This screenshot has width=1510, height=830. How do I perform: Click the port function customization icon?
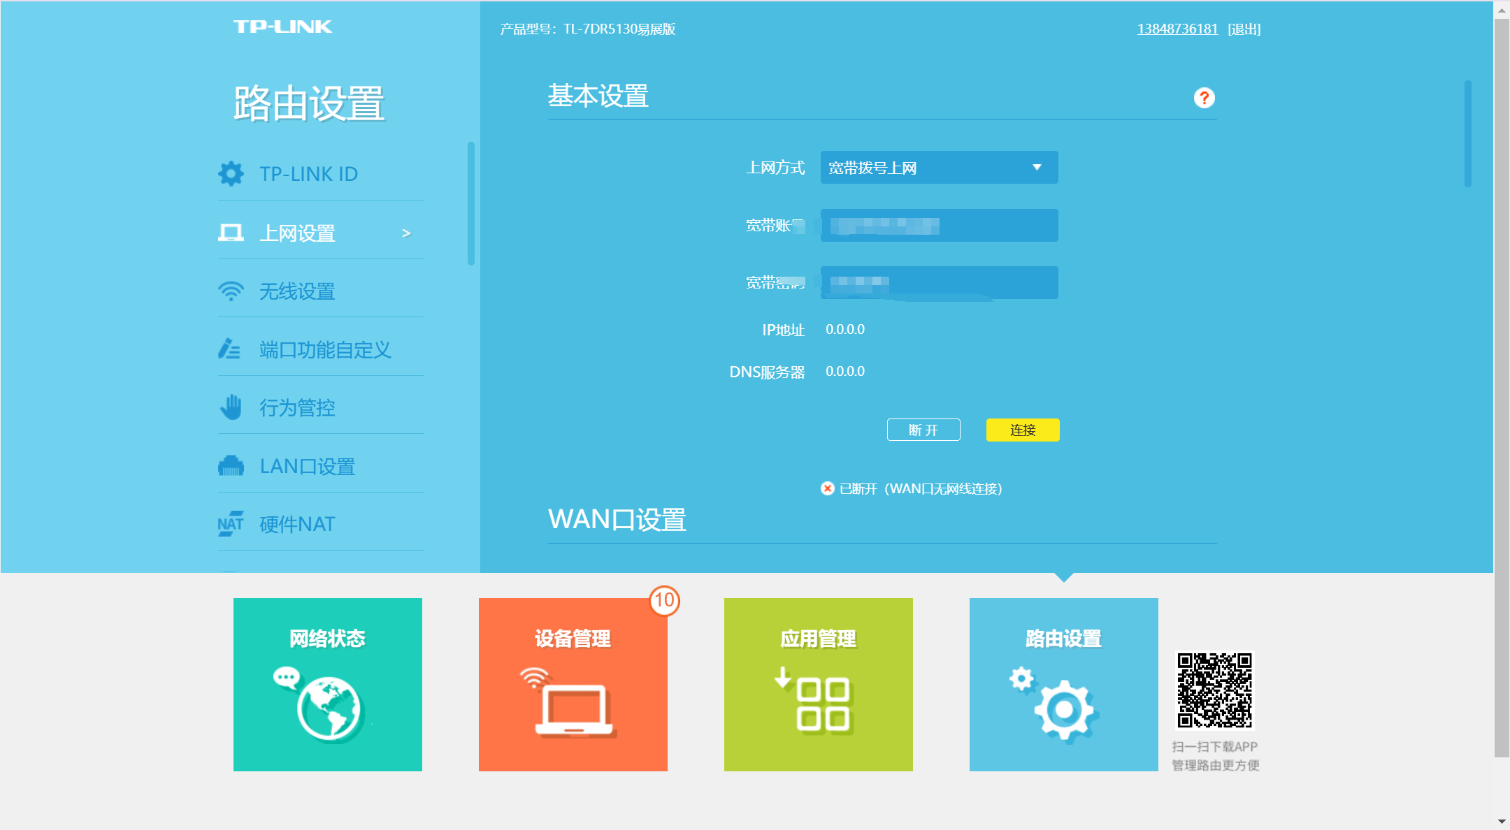click(x=229, y=349)
